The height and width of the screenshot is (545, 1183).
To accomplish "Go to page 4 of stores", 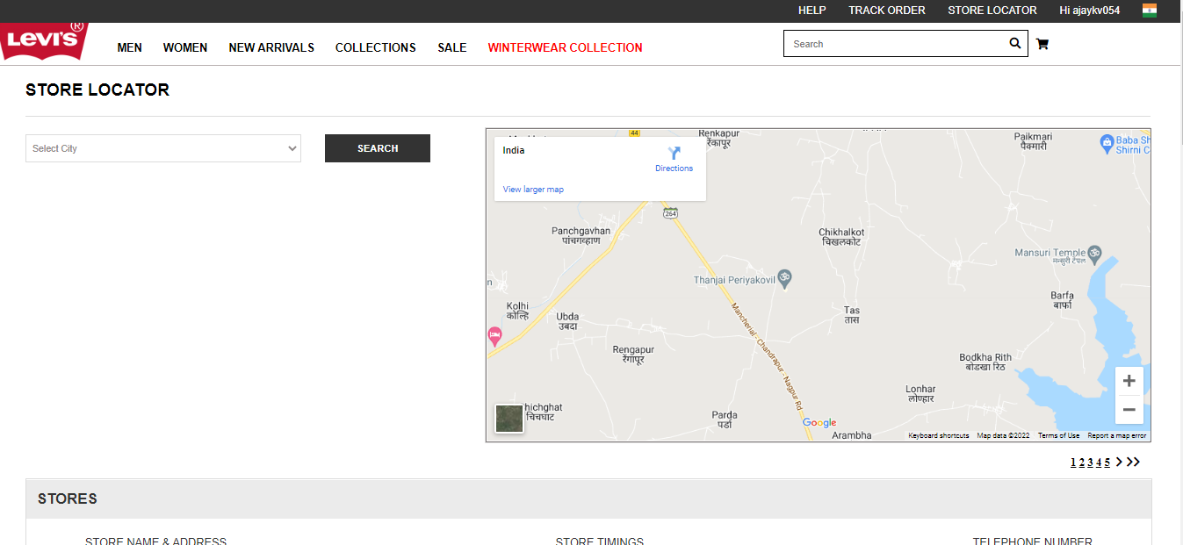I will click(x=1099, y=463).
